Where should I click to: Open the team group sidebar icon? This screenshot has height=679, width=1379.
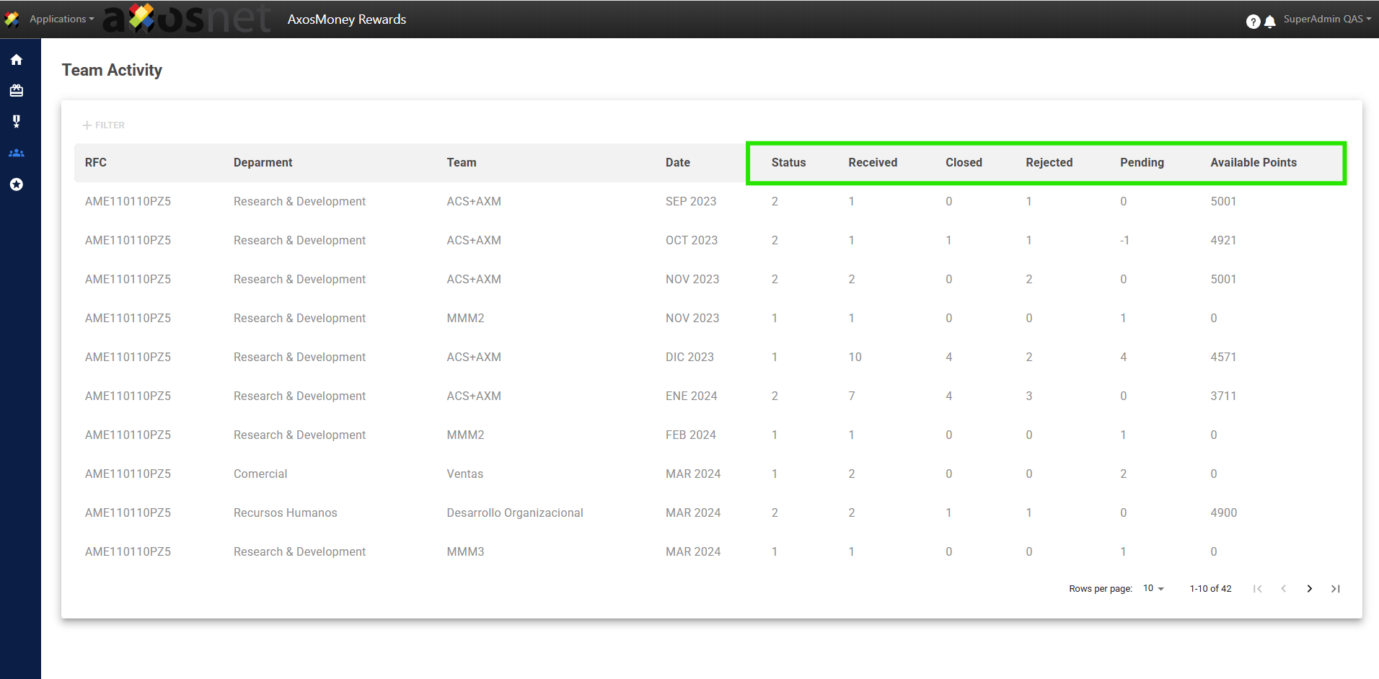17,153
